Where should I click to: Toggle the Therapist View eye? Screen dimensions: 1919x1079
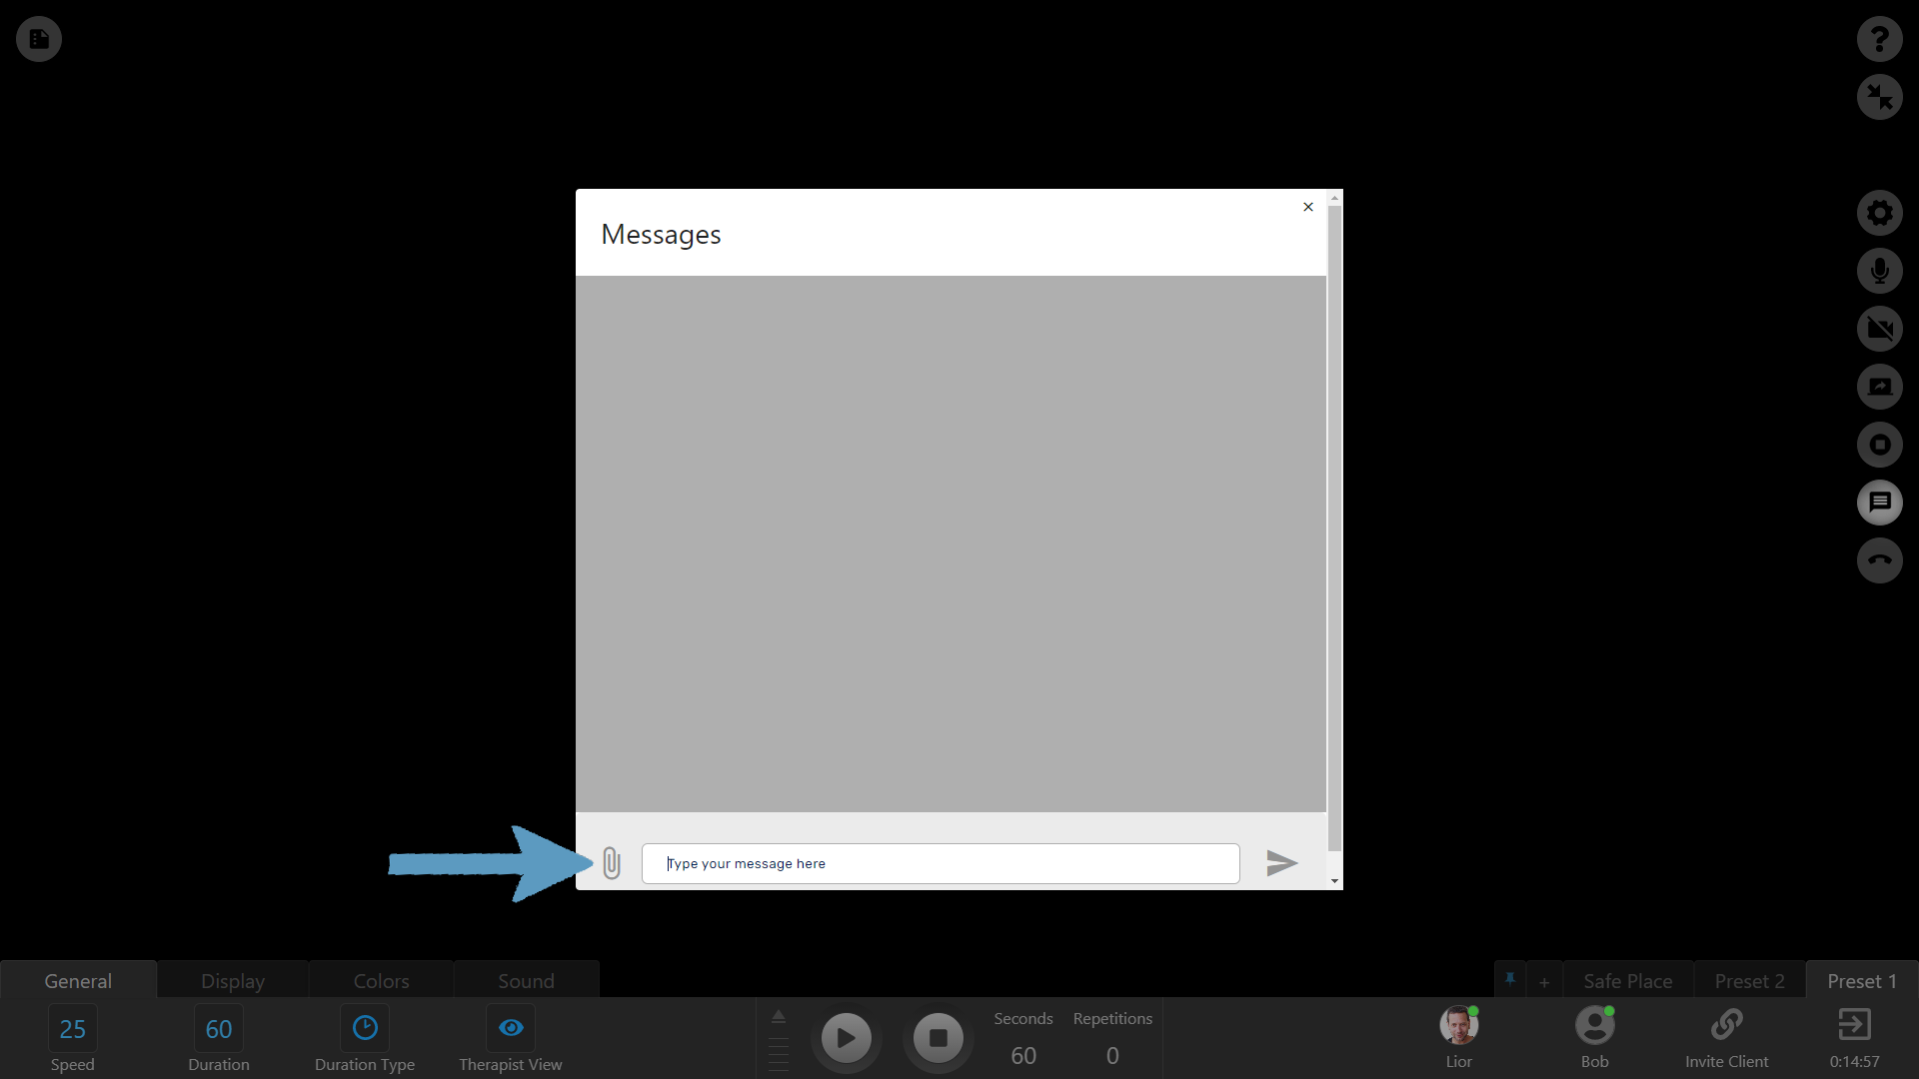(511, 1028)
